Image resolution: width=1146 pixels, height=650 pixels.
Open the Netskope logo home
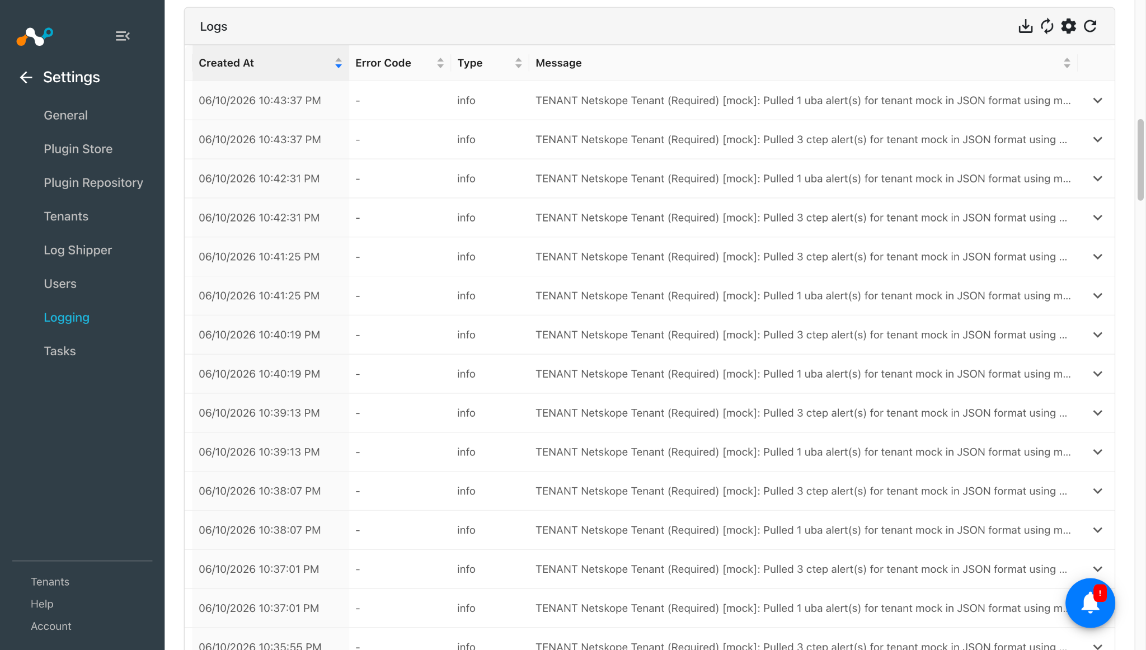35,37
